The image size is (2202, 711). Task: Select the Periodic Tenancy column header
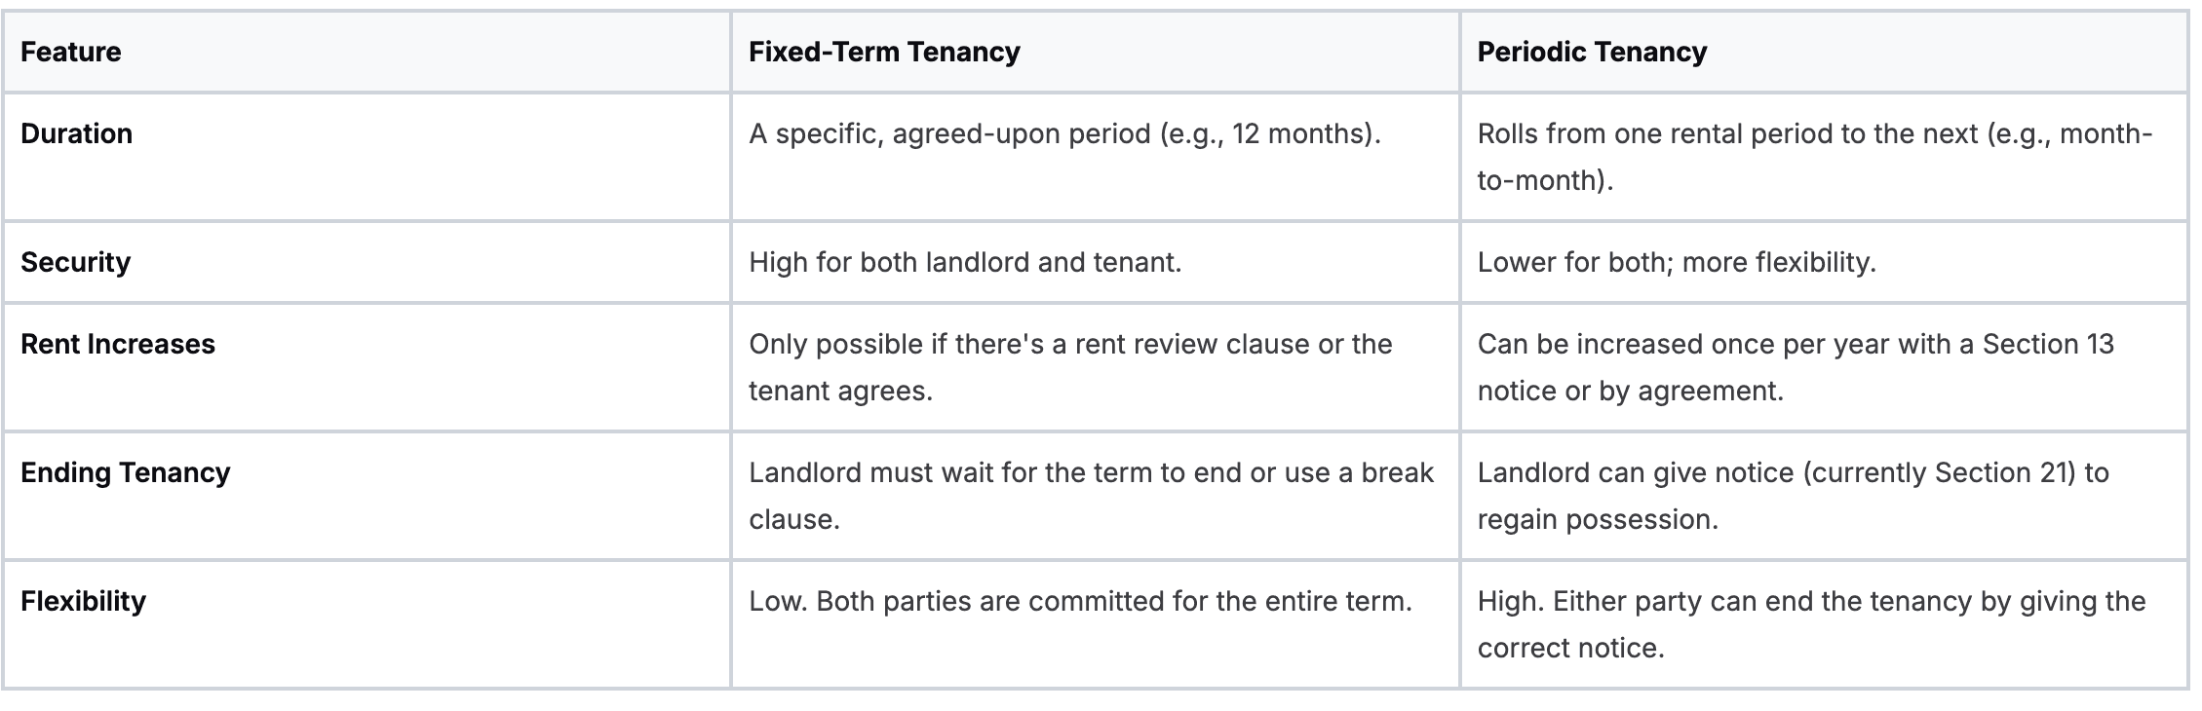tap(1592, 52)
